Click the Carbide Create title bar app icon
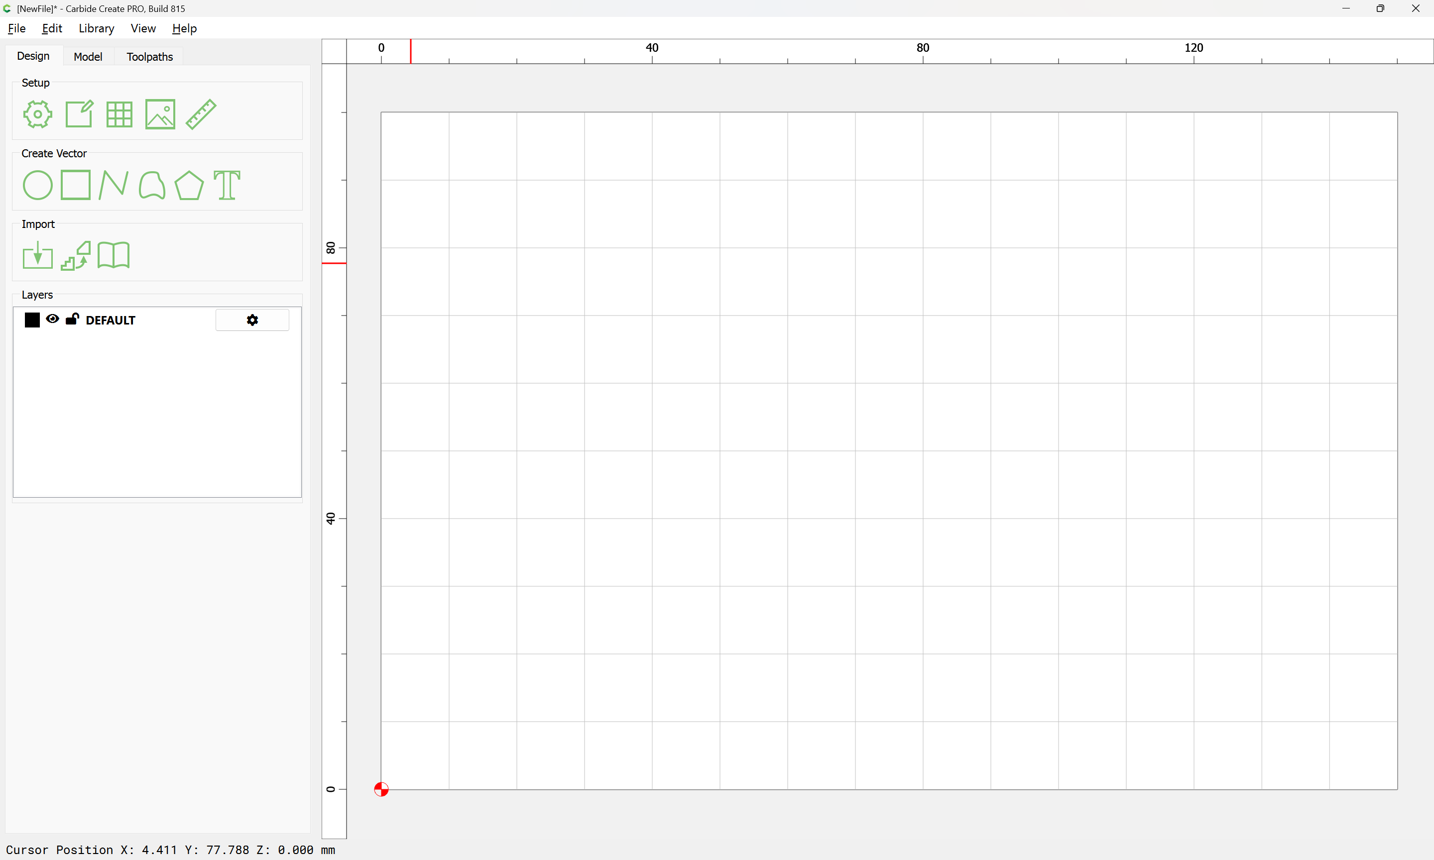The height and width of the screenshot is (860, 1434). pyautogui.click(x=7, y=8)
